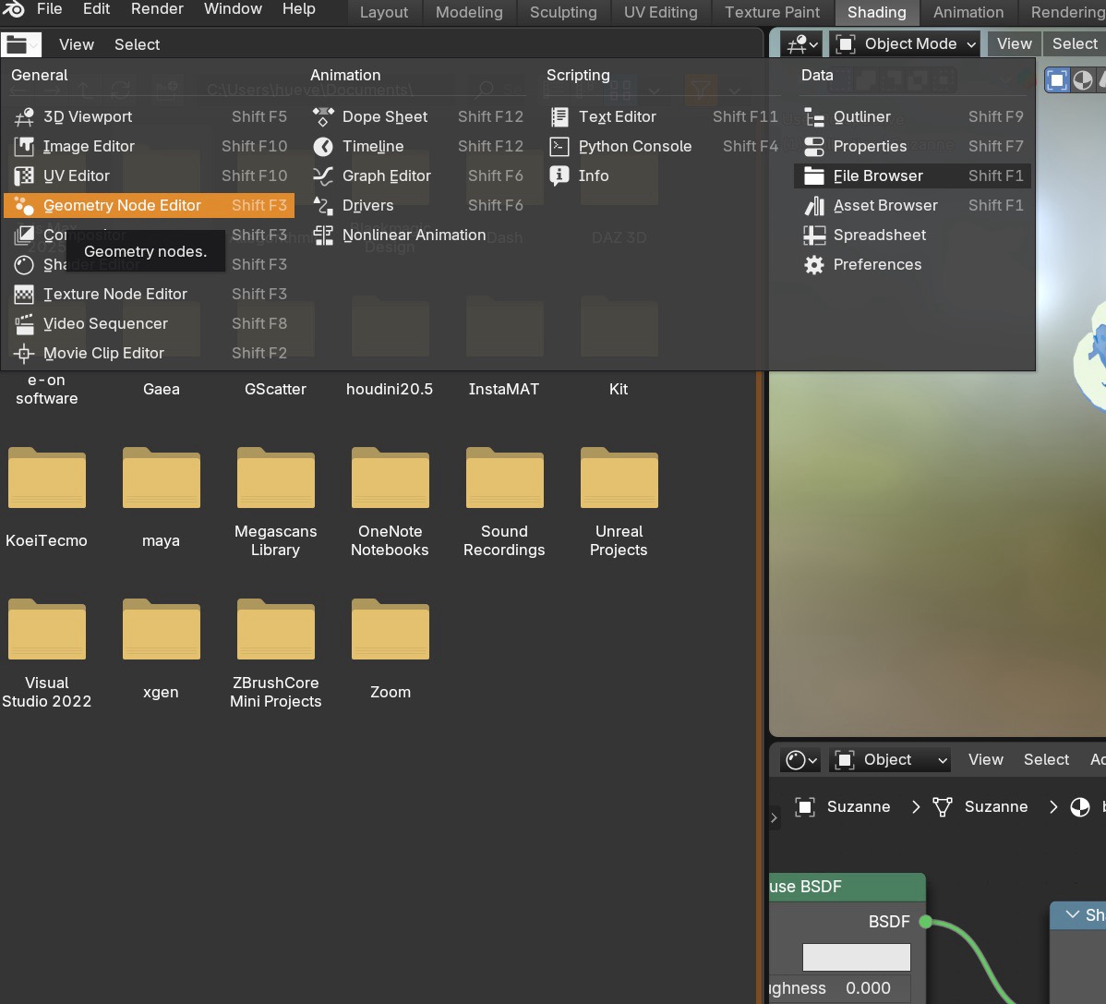Select Dope Sheet editor
Screen dimensions: 1106x1004
coord(417,116)
